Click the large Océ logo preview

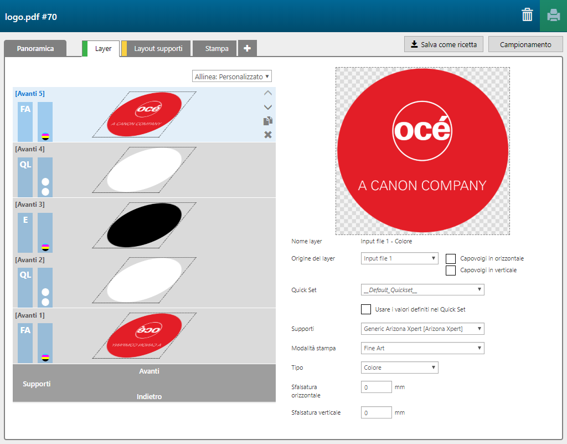pyautogui.click(x=422, y=151)
